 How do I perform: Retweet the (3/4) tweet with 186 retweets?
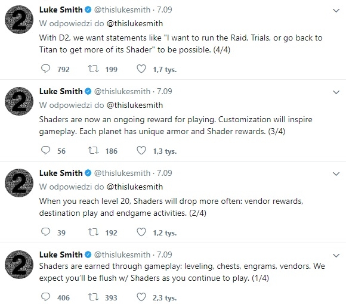[93, 150]
